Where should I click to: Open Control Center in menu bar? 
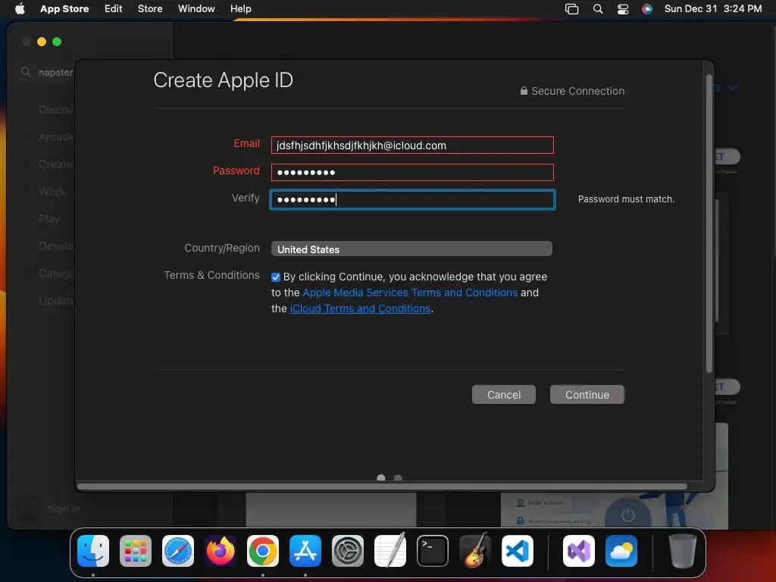coord(623,9)
